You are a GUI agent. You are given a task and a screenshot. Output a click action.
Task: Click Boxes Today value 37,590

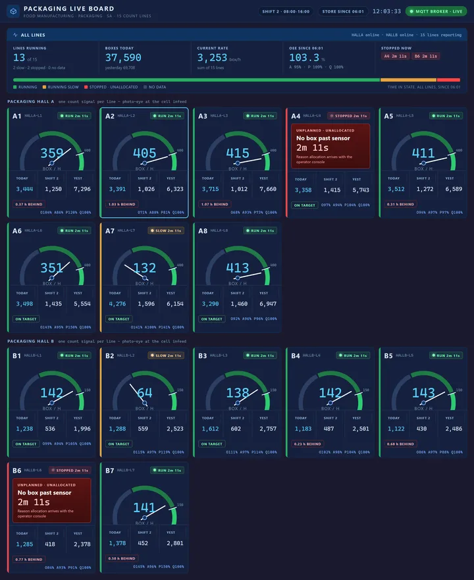pos(123,58)
